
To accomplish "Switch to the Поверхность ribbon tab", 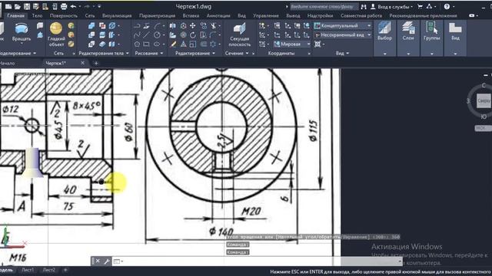I will coord(63,15).
